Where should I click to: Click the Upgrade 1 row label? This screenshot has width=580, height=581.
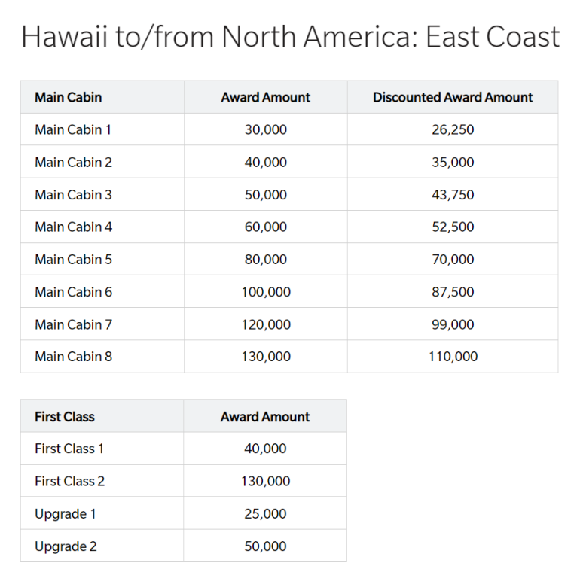point(66,514)
